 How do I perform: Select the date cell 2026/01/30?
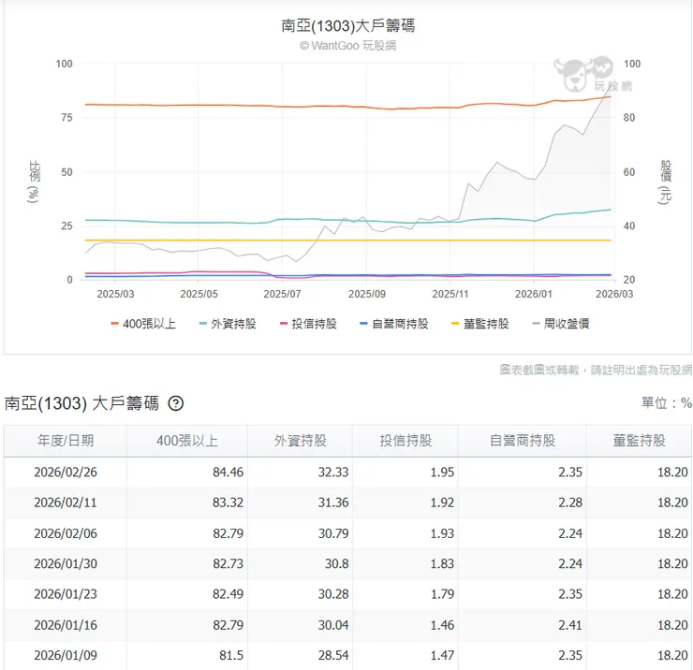click(66, 563)
